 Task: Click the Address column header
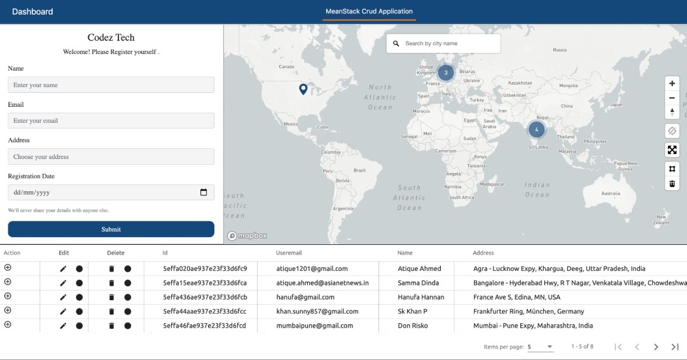pos(483,253)
